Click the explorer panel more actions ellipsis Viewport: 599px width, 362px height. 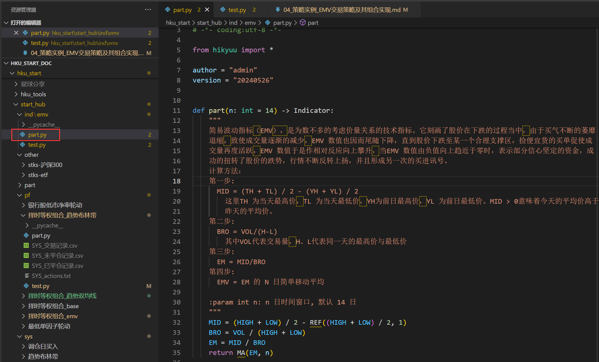[148, 9]
